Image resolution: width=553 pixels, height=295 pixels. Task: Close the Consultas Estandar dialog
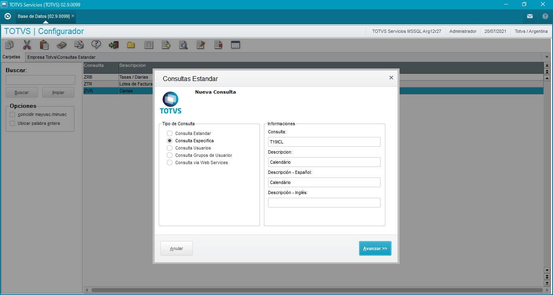click(391, 78)
